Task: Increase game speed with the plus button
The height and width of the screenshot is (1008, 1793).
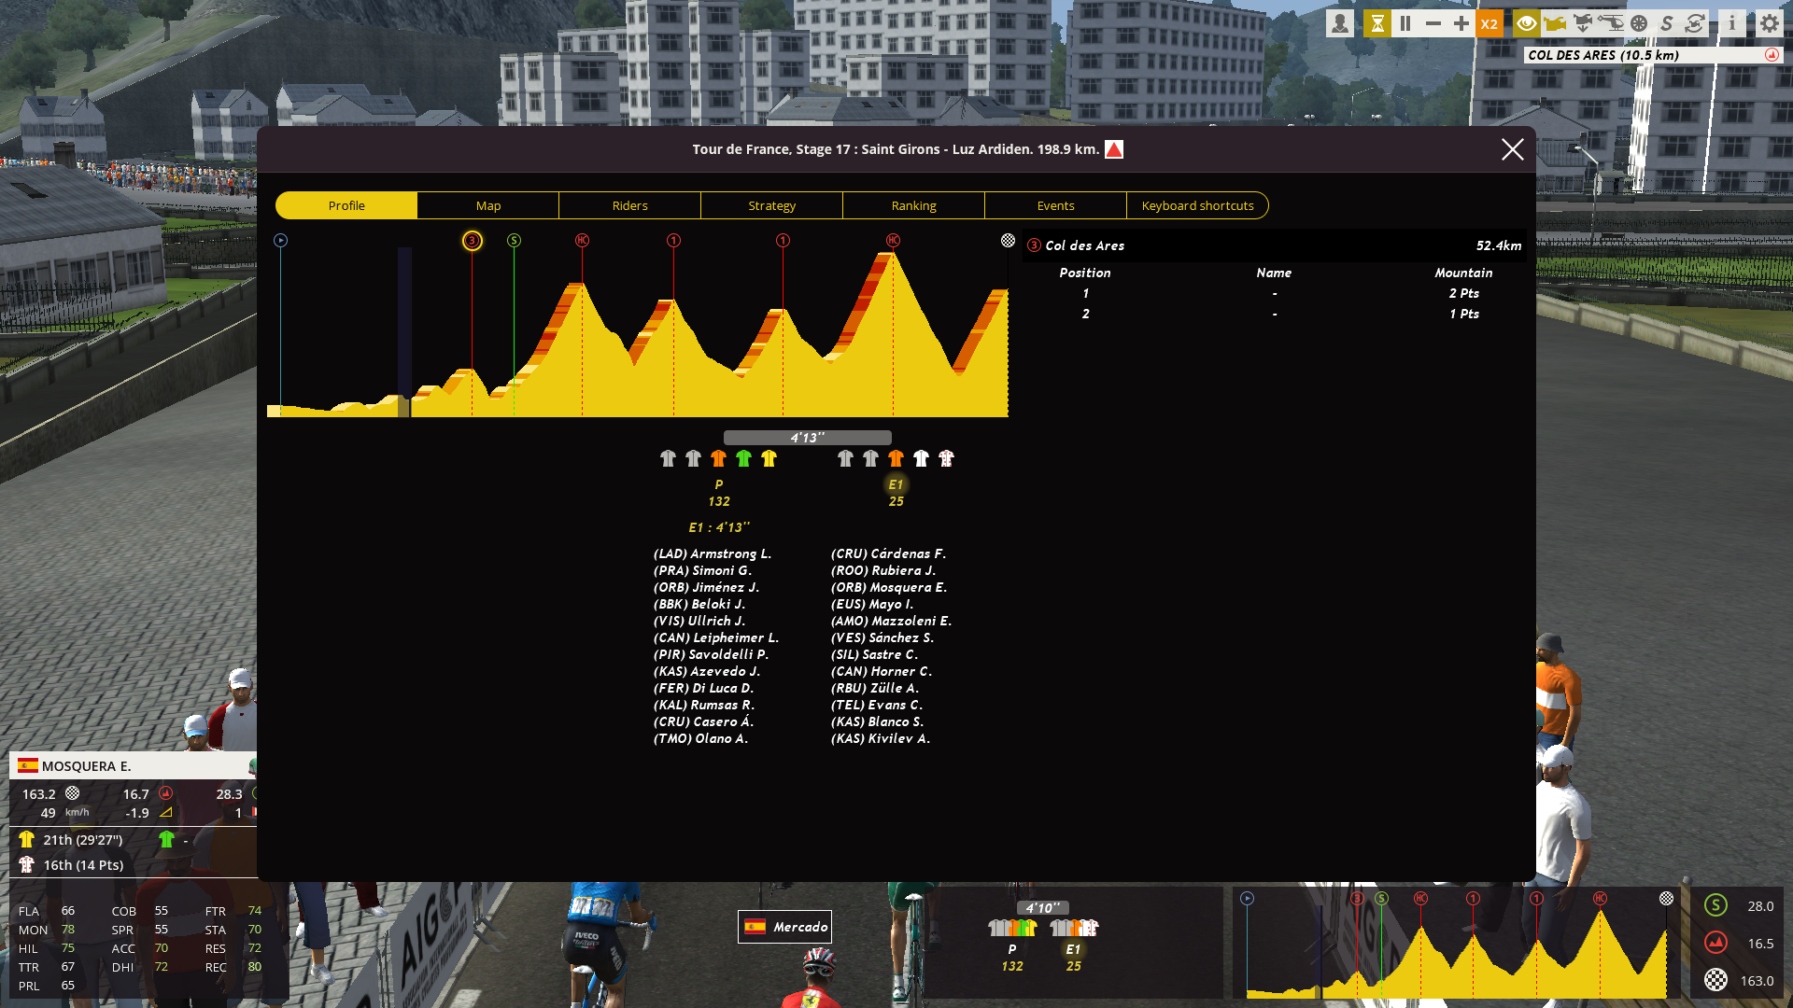Action: (x=1461, y=24)
